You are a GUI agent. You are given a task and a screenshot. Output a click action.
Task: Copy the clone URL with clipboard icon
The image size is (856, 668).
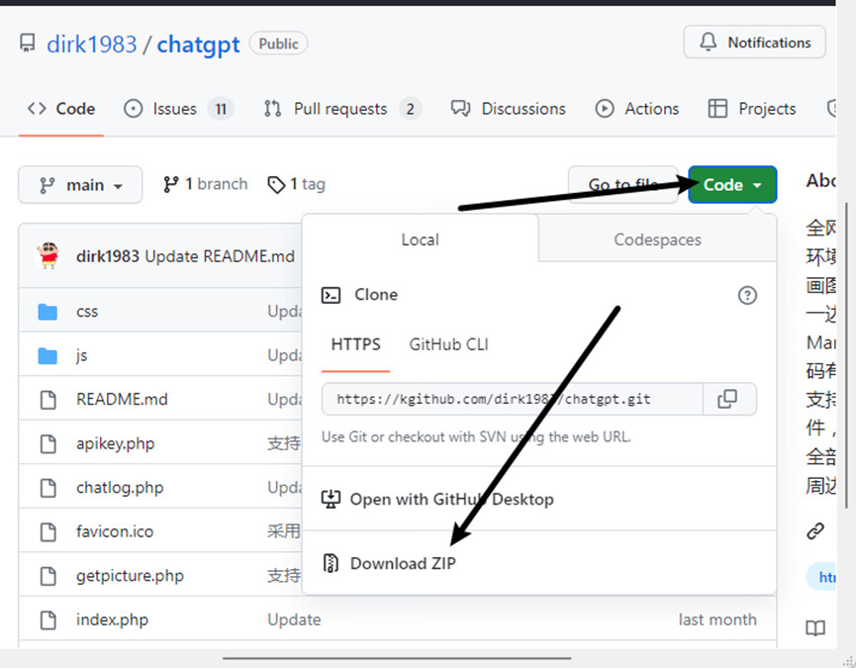pos(727,399)
